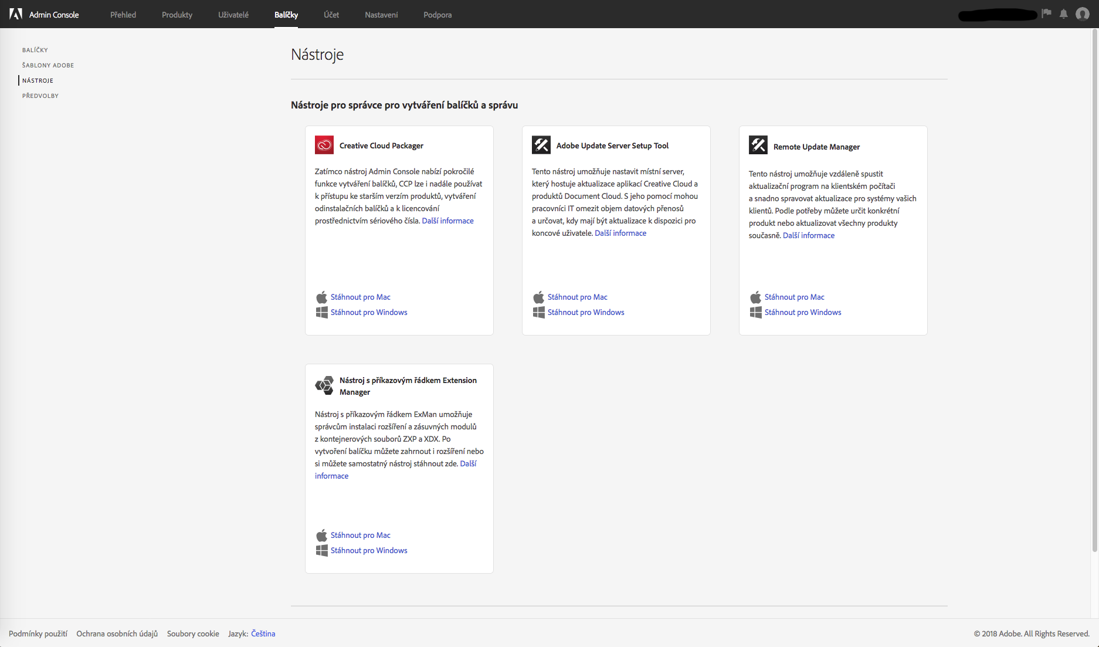The height and width of the screenshot is (647, 1099).
Task: Download Update Server Setup Tool for Windows
Action: [x=586, y=312]
